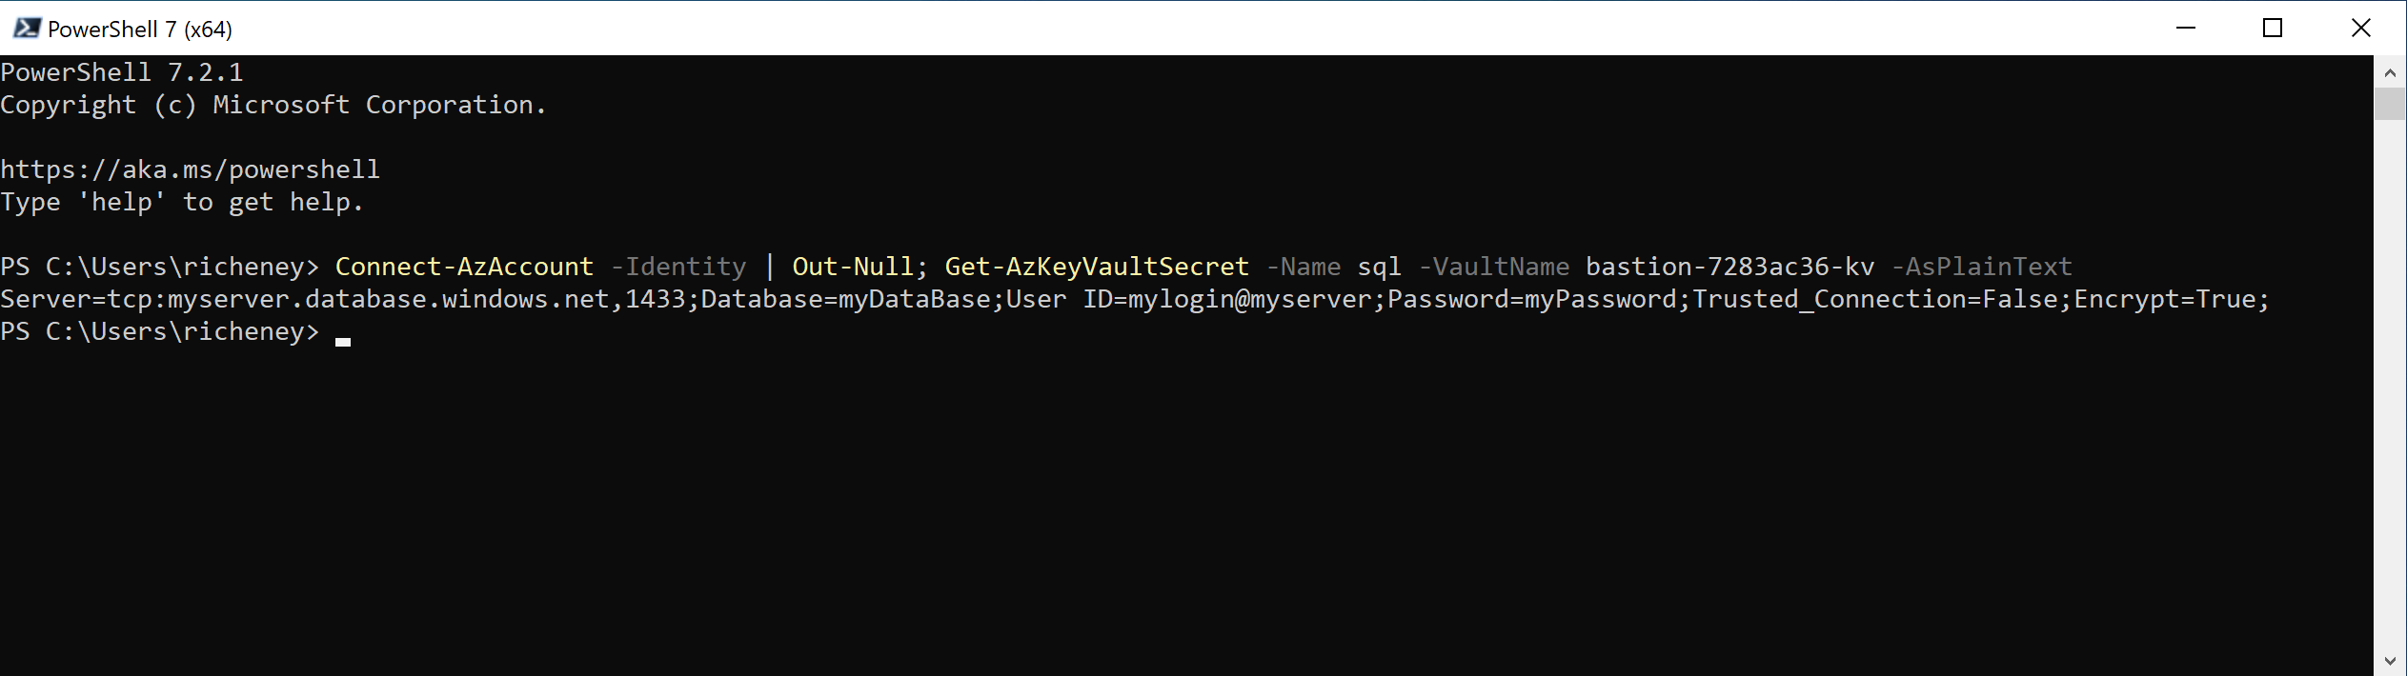Click the scrollbar thumb at top
2407x676 pixels.
click(2391, 105)
